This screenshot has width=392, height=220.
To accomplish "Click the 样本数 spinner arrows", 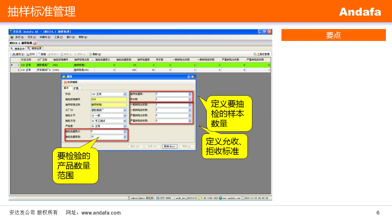I will click(190, 100).
